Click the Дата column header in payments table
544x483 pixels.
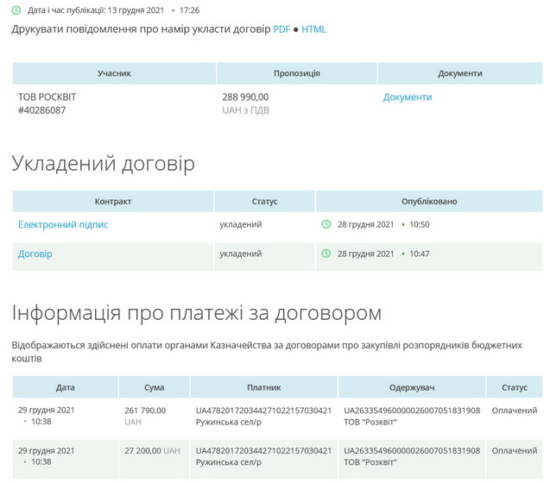point(65,387)
